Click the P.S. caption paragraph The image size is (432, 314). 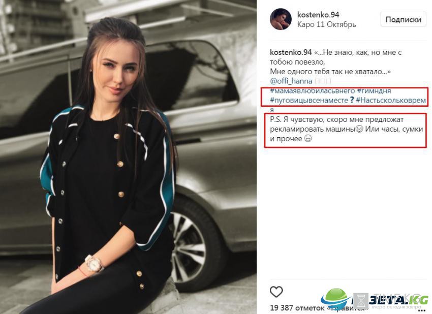click(x=346, y=129)
